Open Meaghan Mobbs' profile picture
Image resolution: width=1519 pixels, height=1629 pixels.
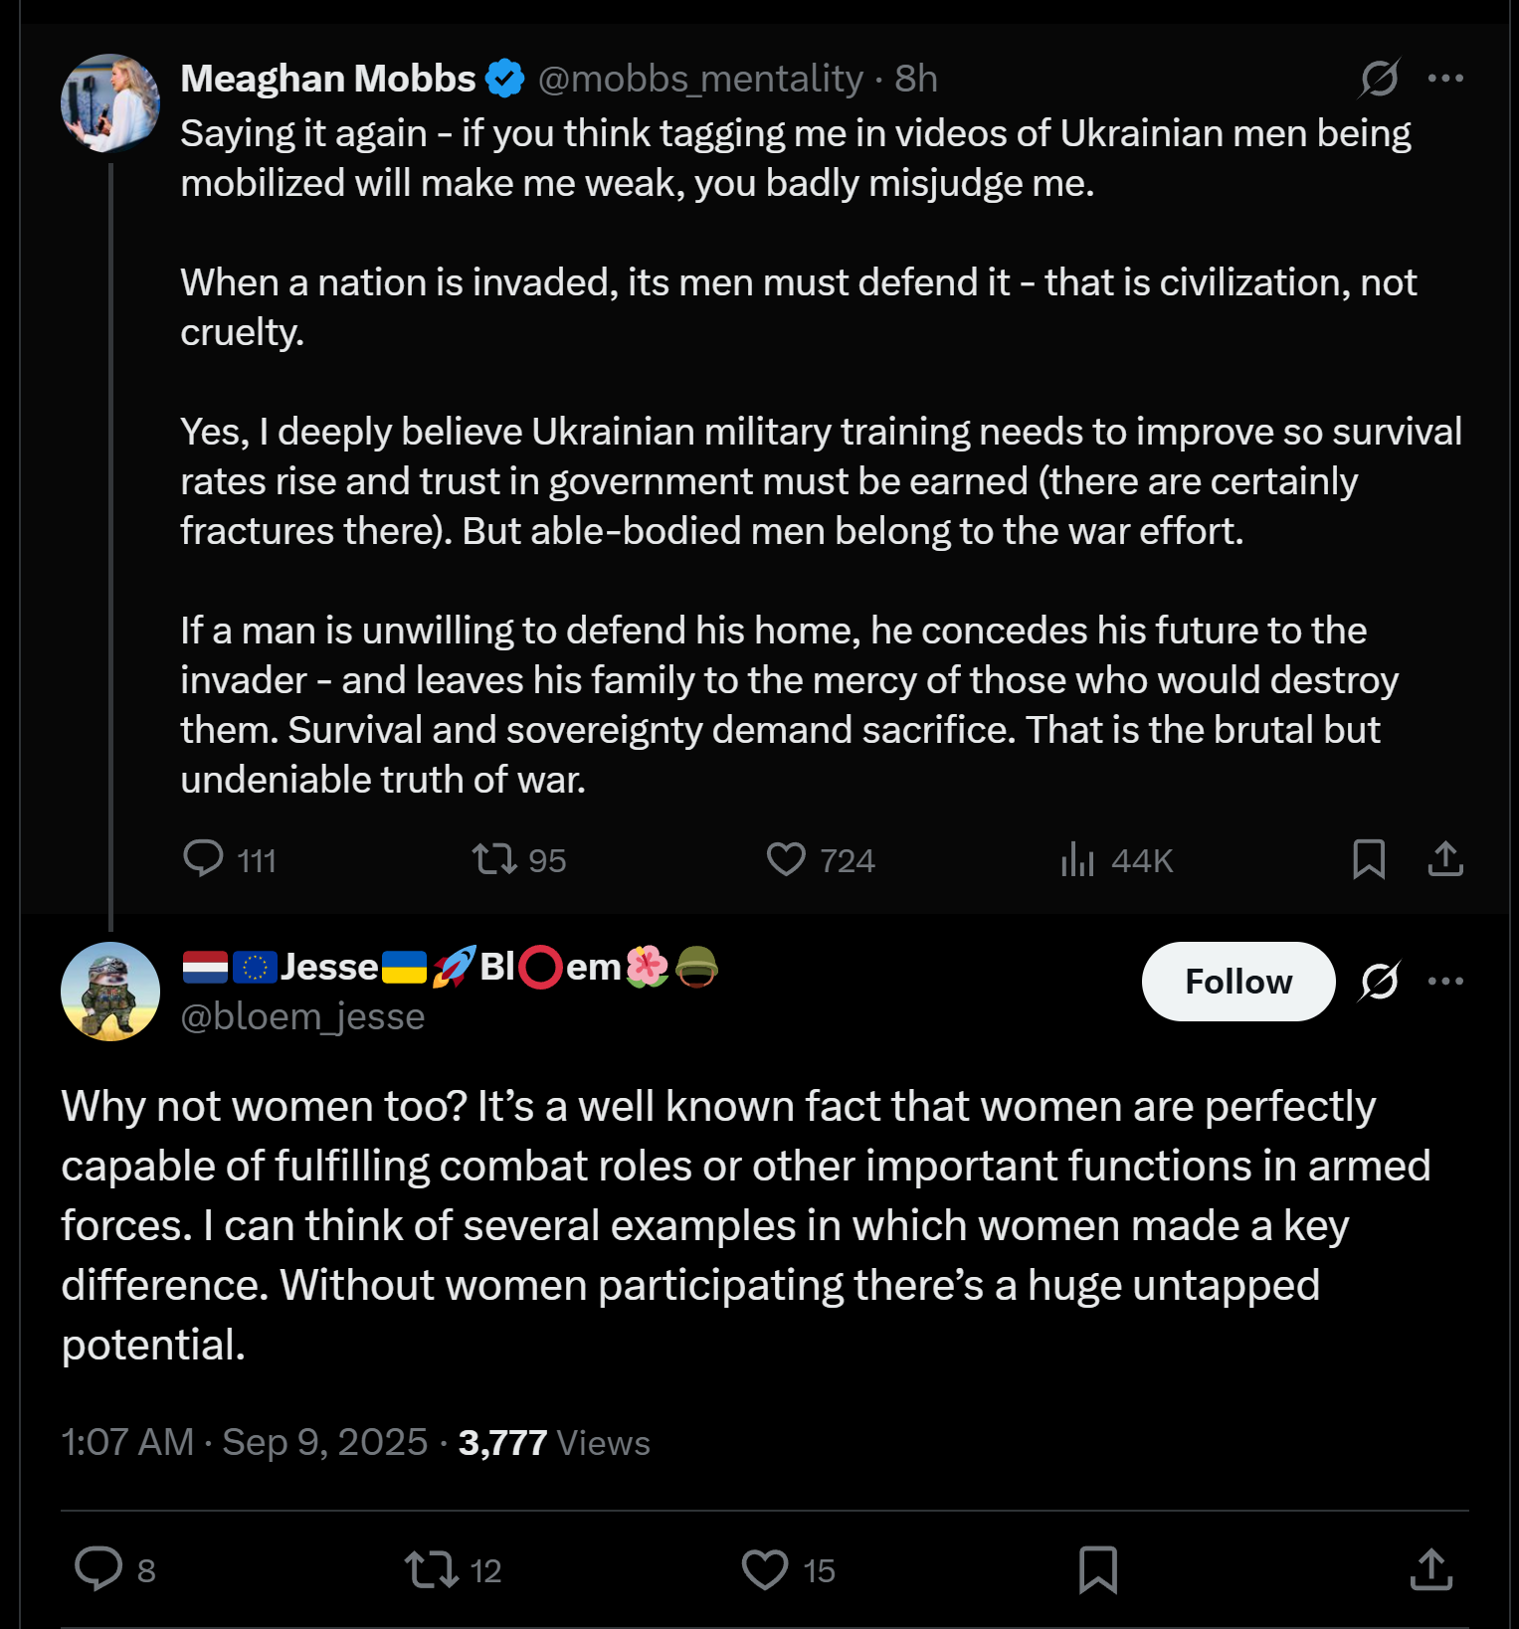[110, 103]
